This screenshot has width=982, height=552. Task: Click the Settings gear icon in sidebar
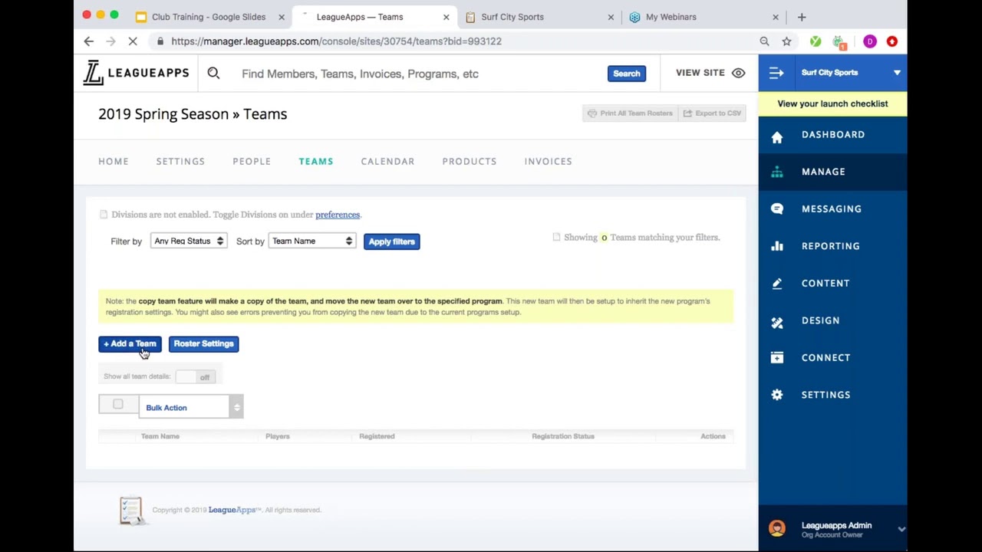(x=777, y=395)
